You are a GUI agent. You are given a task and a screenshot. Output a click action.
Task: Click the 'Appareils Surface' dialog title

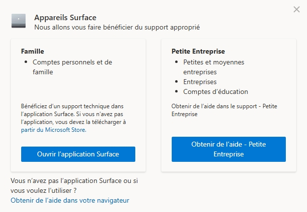(65, 18)
